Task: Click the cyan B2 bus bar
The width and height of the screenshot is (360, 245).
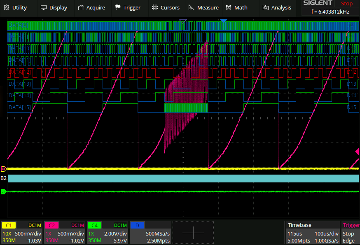Action: pos(183,178)
